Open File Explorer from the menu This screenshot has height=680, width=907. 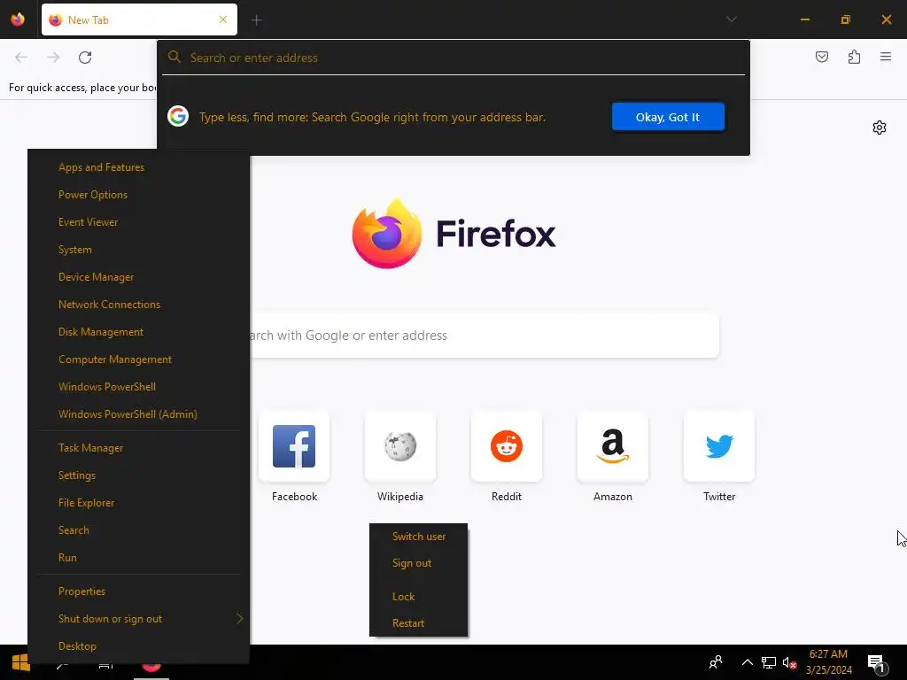point(86,503)
